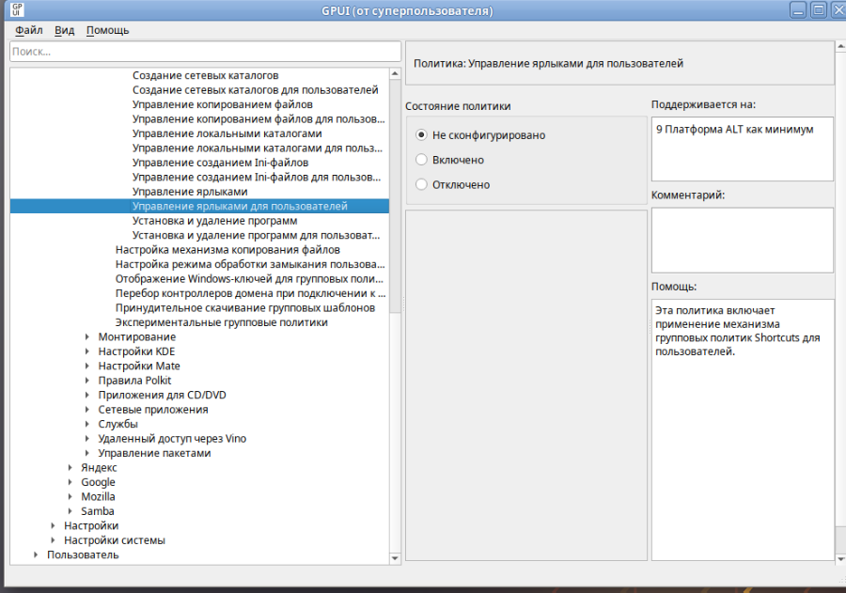Expand the Сетевые приложения node
This screenshot has height=593, width=846.
click(87, 410)
